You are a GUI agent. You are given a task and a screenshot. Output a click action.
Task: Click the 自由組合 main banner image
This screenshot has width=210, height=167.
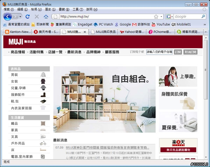pos(104,99)
